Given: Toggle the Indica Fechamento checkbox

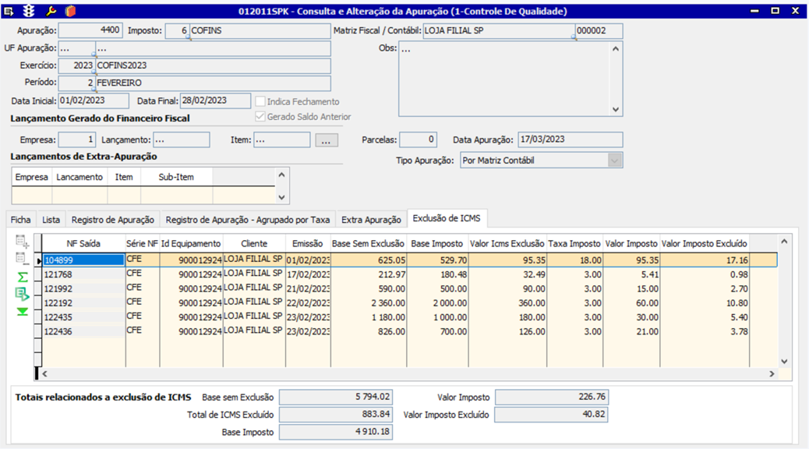Looking at the screenshot, I should click(260, 101).
